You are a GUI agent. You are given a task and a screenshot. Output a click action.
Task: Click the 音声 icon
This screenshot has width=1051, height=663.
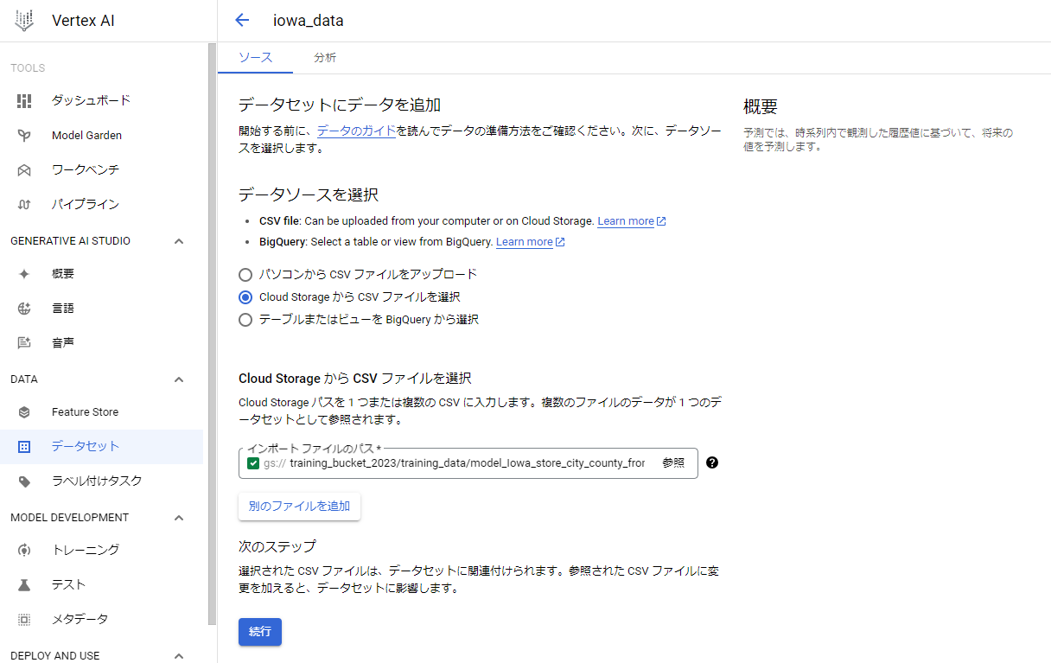click(x=24, y=342)
